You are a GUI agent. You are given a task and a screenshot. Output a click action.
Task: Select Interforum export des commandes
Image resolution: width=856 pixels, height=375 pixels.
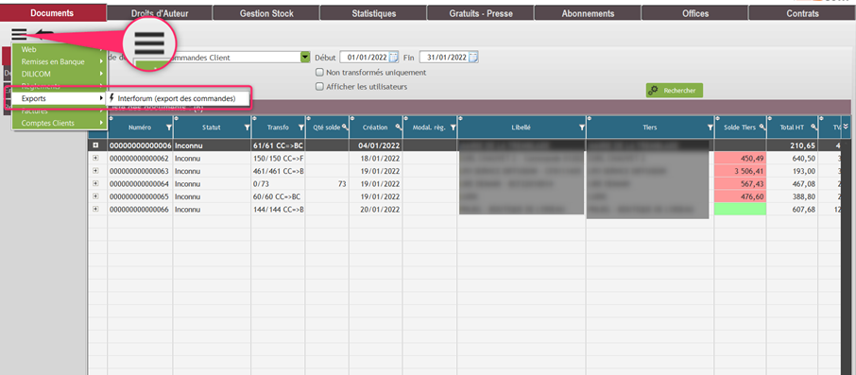177,98
